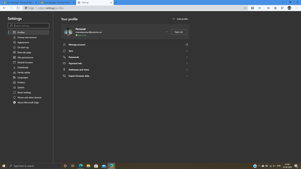Viewport: 301px width, 169px height.
Task: Click the volume icon in system tray
Action: point(274,166)
